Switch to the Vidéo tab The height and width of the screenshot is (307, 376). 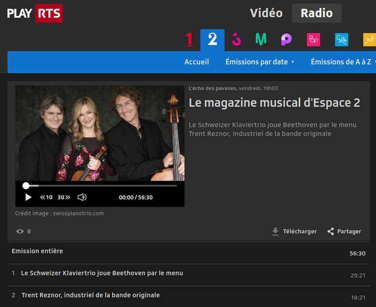(x=266, y=13)
